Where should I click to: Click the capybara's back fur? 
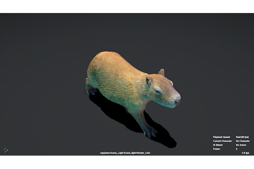pyautogui.click(x=113, y=65)
